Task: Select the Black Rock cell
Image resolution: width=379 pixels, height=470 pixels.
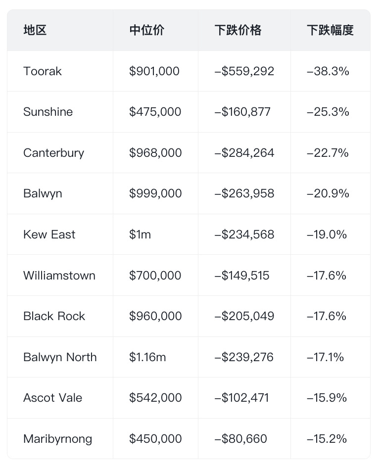Action: [54, 316]
